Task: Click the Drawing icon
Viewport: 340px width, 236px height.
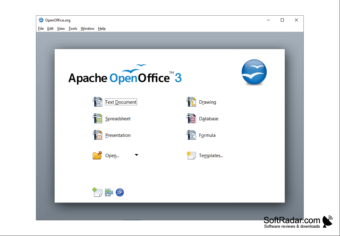Action: tap(191, 102)
